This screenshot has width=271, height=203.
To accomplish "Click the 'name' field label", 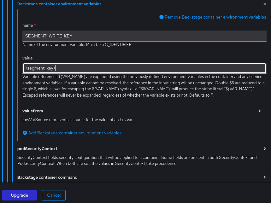I will tap(27, 25).
